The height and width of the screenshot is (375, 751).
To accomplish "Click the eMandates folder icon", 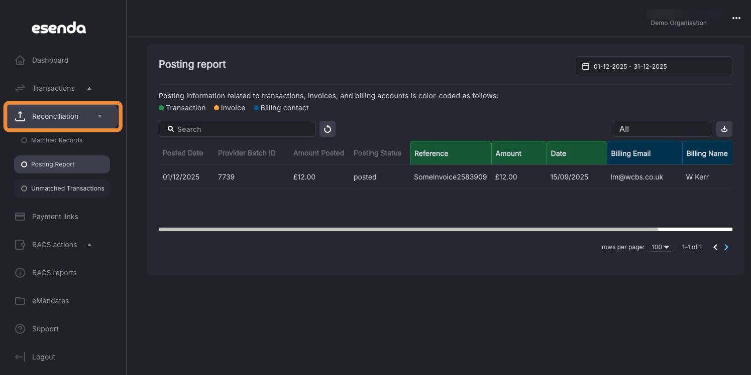I will tap(20, 301).
